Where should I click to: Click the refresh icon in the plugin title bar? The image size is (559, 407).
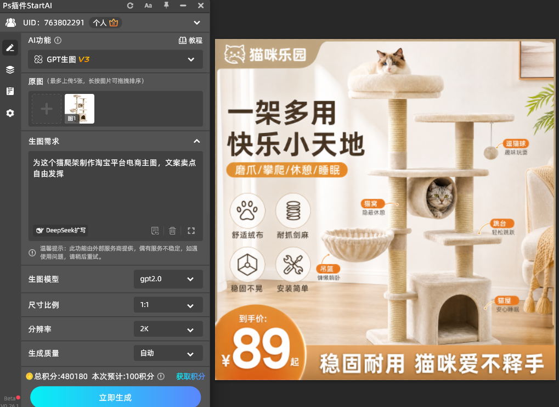[x=130, y=5]
